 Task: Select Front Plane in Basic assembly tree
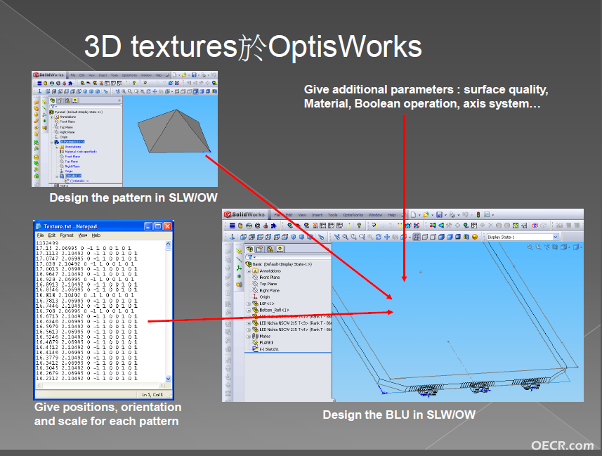click(x=266, y=278)
